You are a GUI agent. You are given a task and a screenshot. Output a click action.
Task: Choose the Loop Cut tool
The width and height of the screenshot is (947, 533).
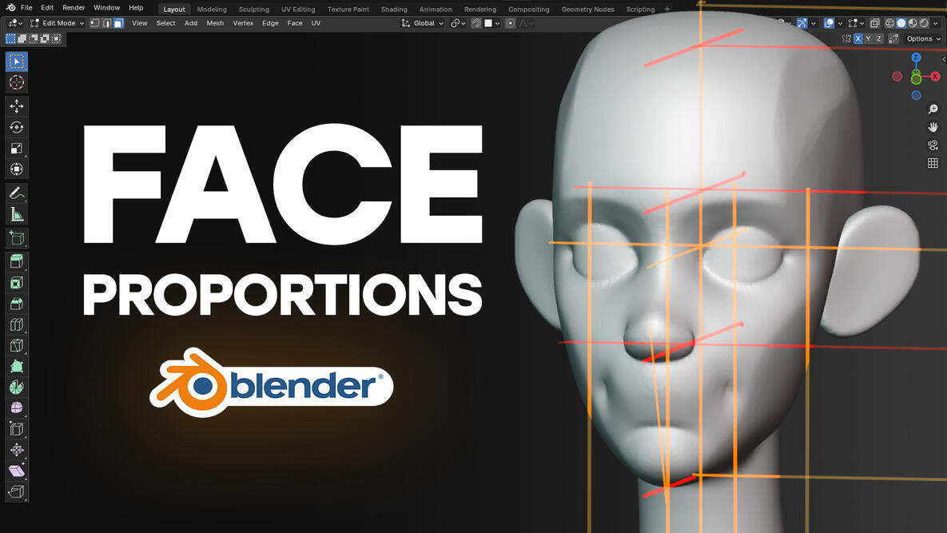pos(16,324)
